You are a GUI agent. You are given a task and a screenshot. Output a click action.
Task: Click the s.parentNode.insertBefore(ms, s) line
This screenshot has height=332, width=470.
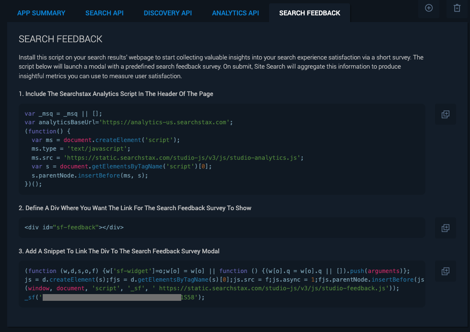pyautogui.click(x=90, y=176)
